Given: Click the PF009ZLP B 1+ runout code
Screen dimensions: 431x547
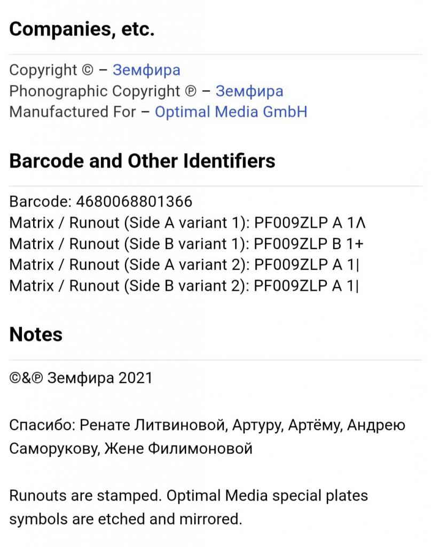Looking at the screenshot, I should click(x=309, y=244).
